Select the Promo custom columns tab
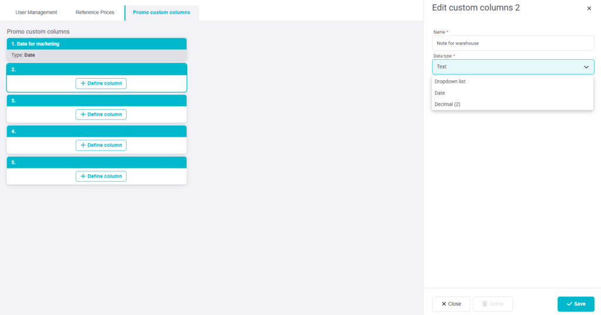601x315 pixels. point(161,12)
